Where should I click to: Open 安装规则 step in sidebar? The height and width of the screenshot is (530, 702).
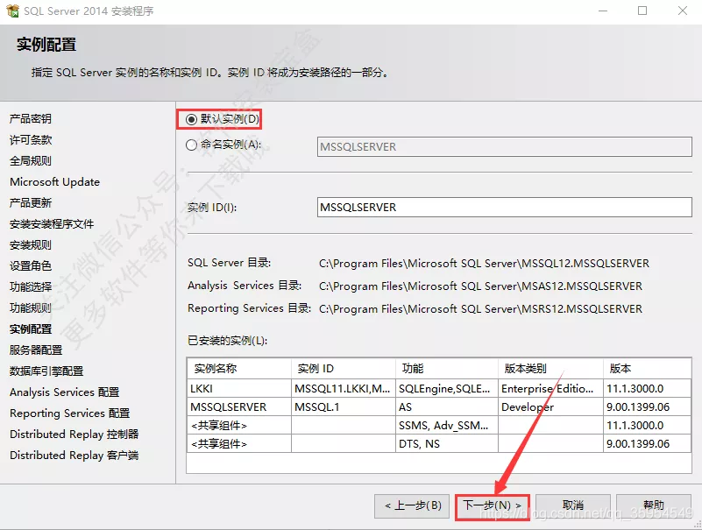point(31,245)
